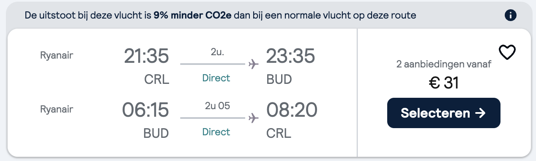
Task: Click the arrow on Selecteren button
Action: 481,113
